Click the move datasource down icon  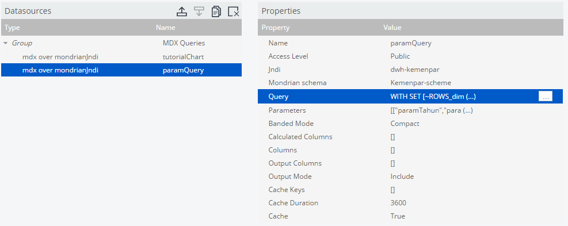point(199,12)
